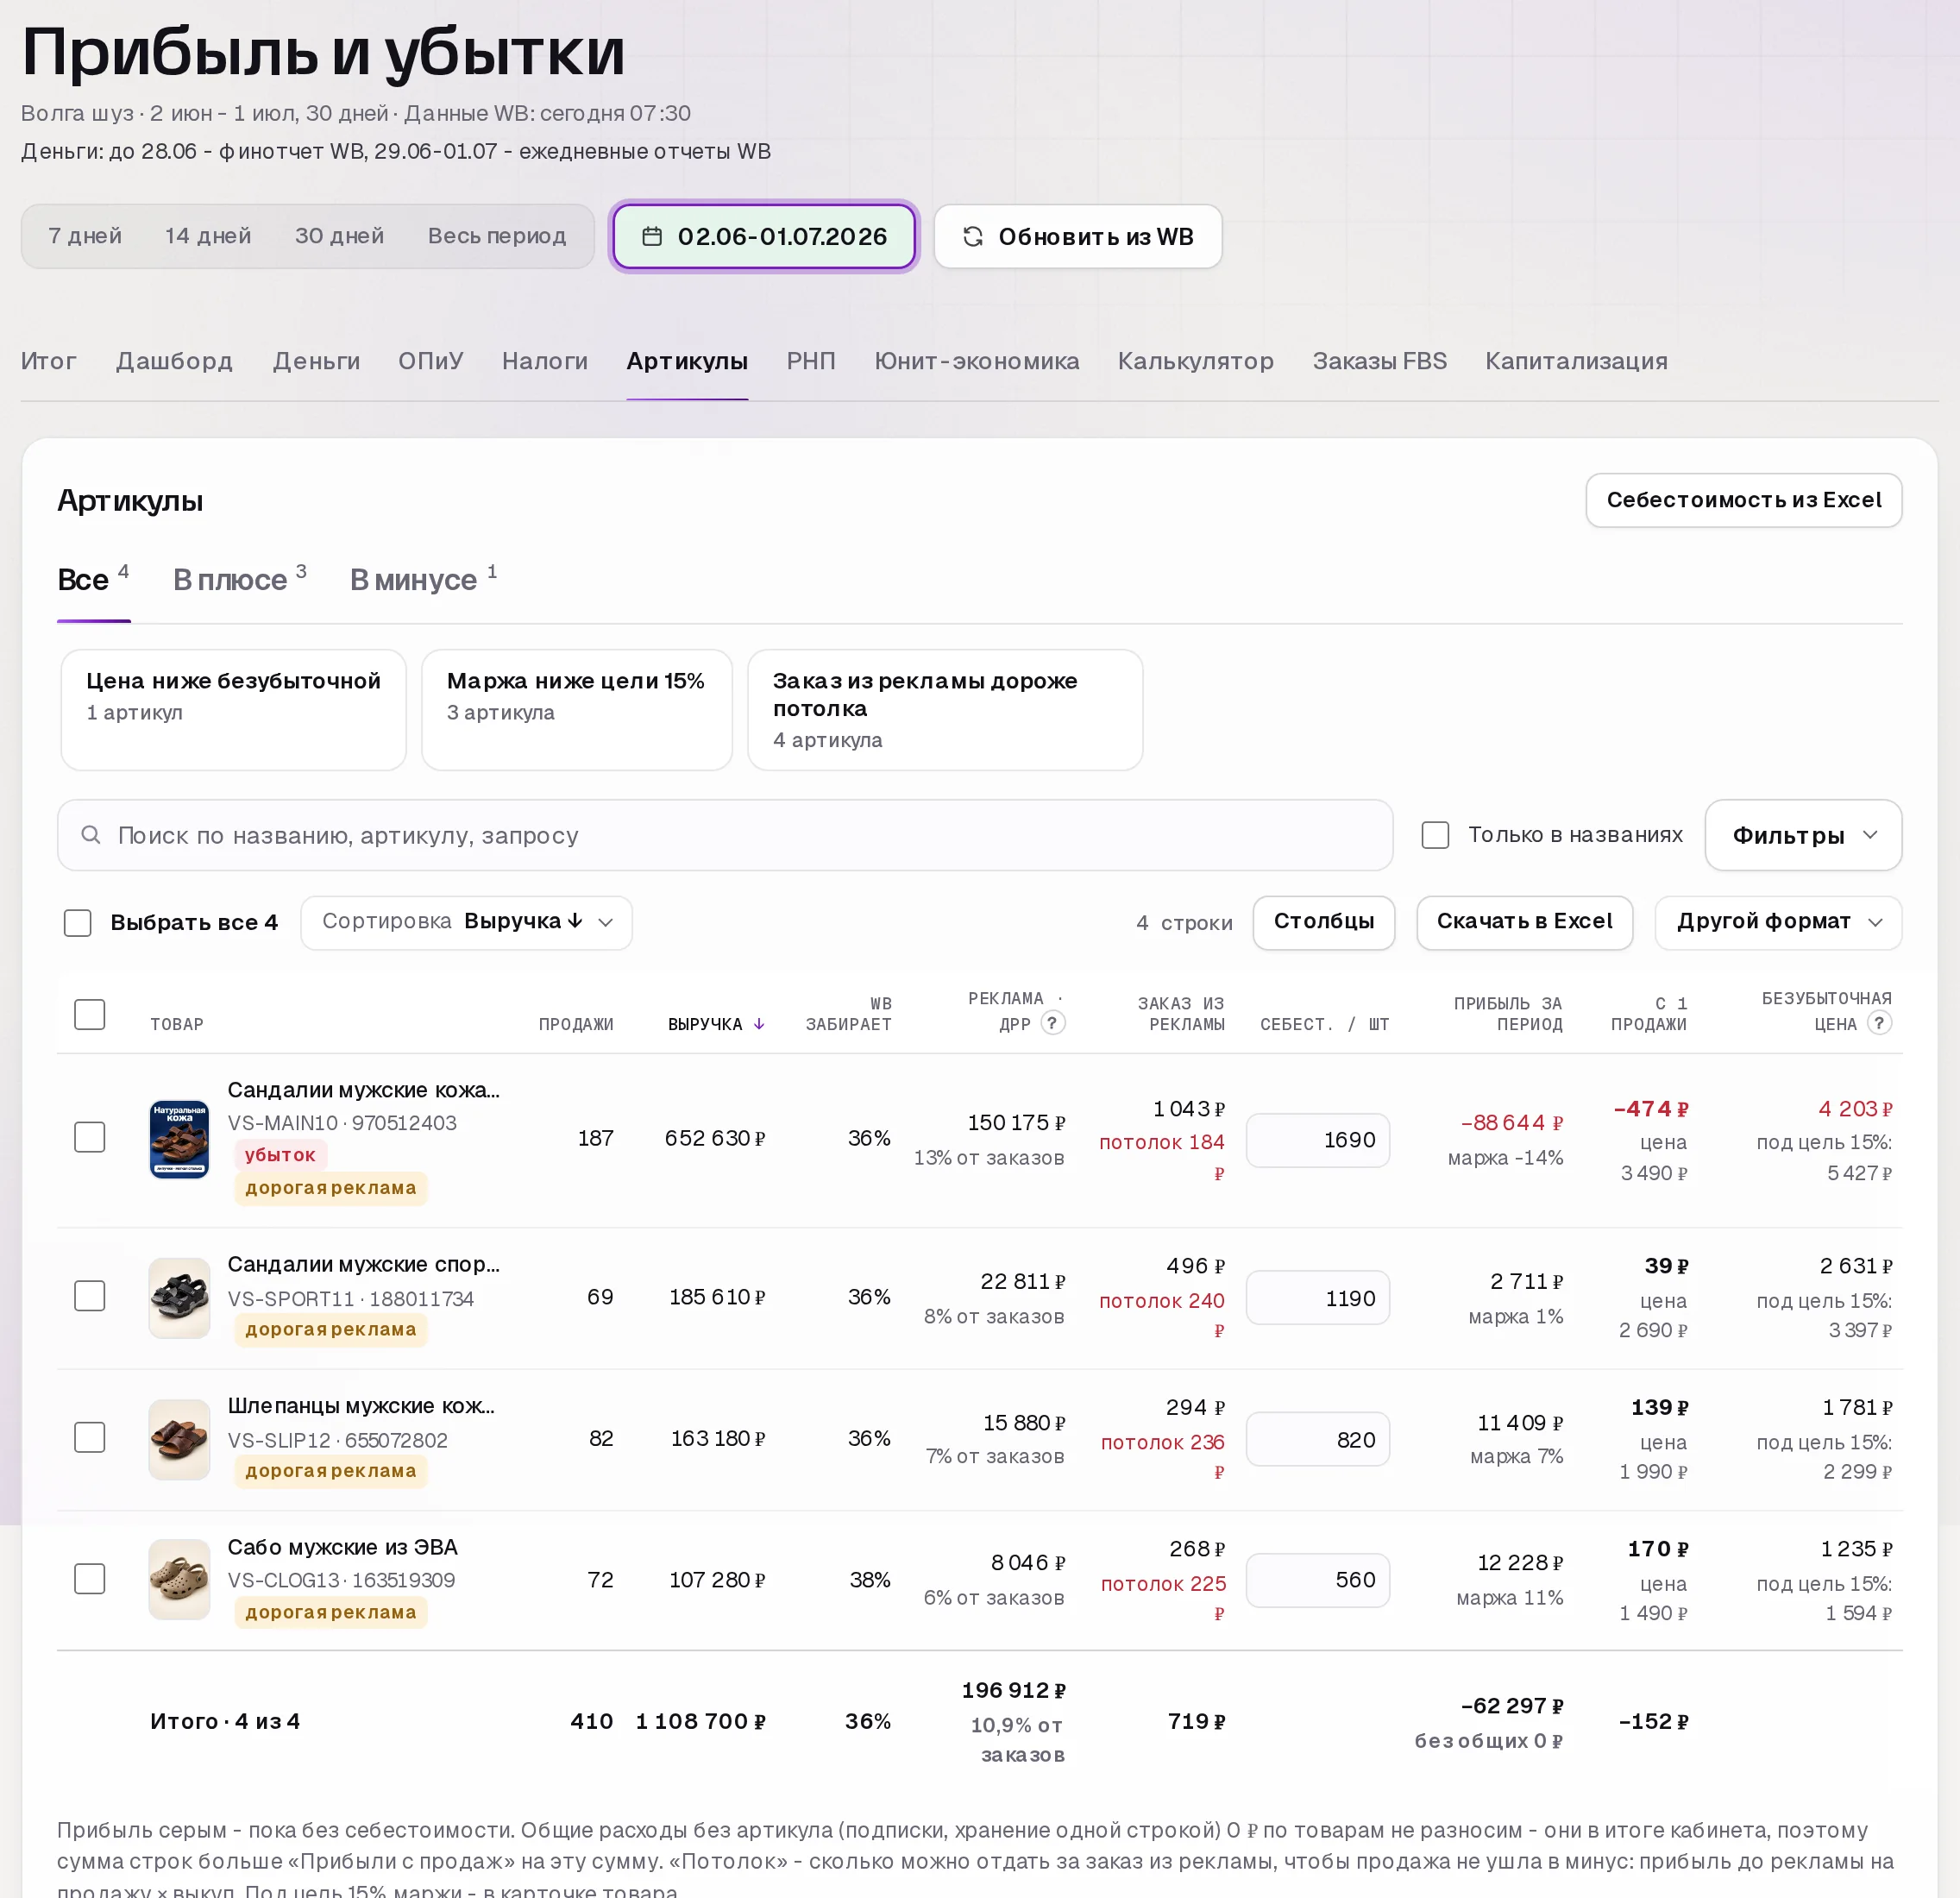Select the VS-MAIN10 row checkbox
The width and height of the screenshot is (1960, 1898).
click(90, 1137)
